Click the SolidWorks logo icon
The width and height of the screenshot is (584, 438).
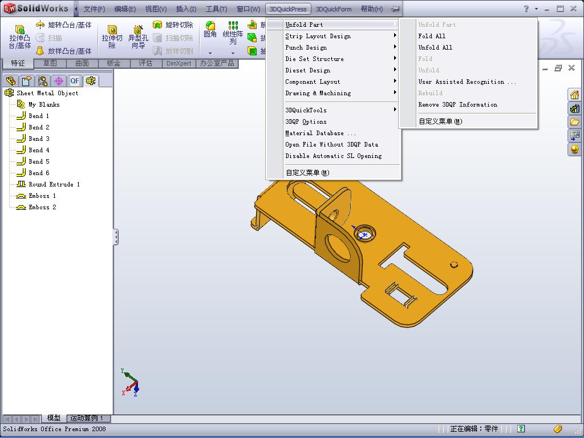point(10,8)
